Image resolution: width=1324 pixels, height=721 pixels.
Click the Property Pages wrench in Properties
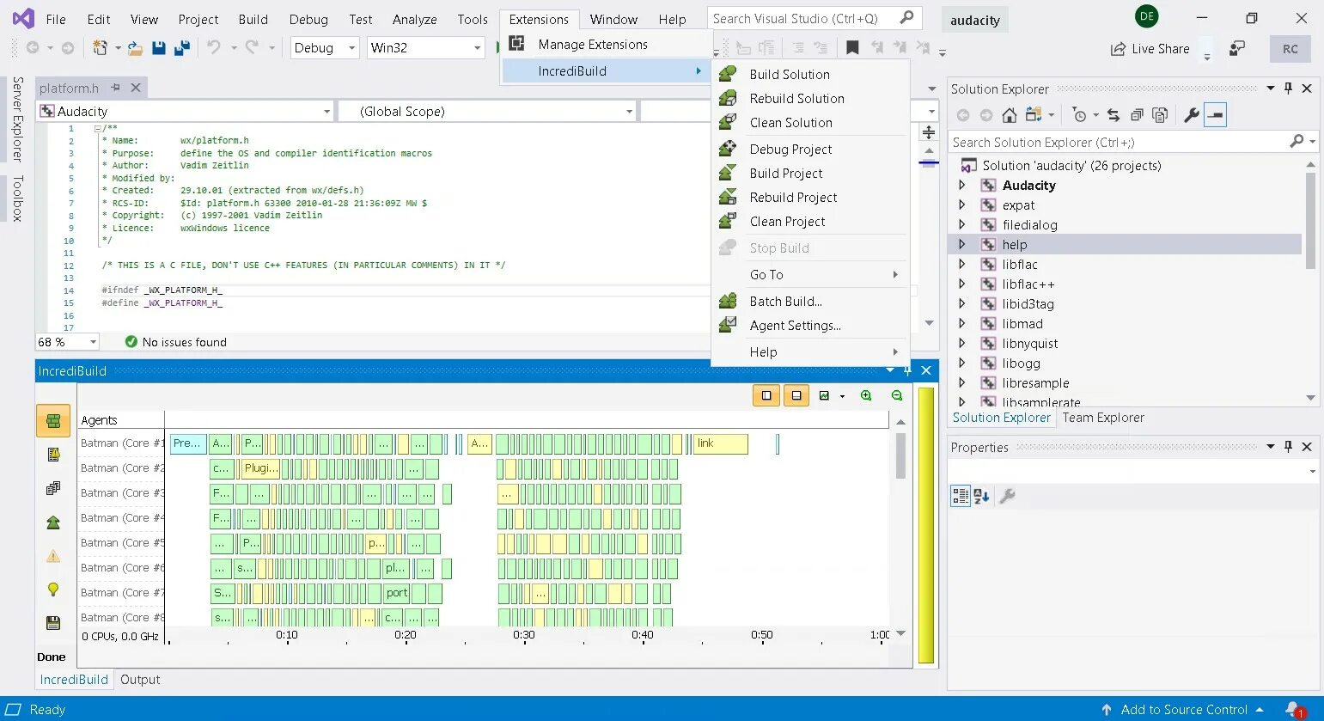1008,496
